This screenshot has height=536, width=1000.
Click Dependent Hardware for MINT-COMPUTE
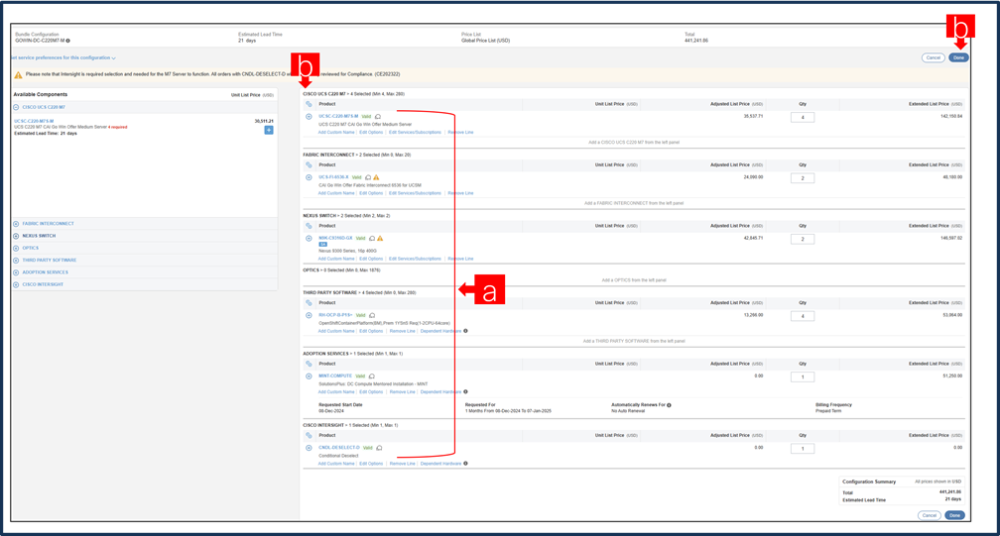[440, 391]
